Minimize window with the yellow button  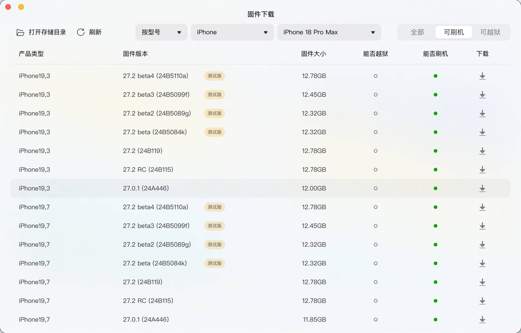coord(21,7)
